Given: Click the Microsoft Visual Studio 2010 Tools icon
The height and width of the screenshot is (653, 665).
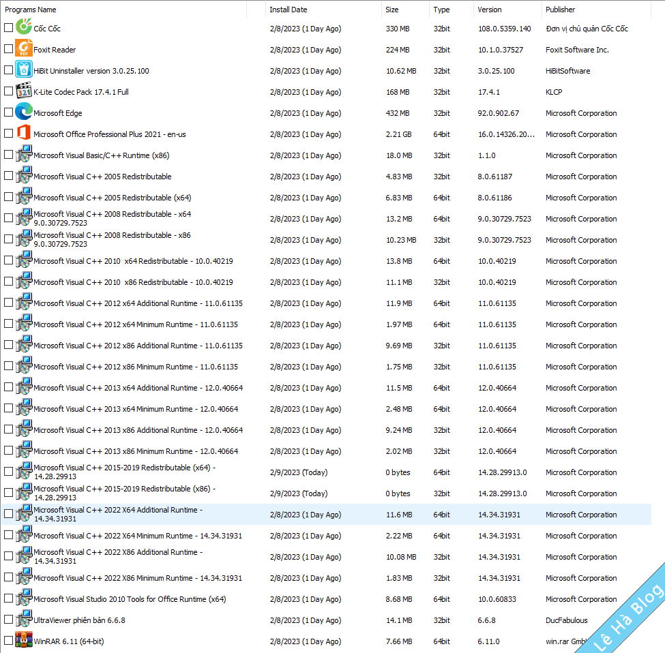Looking at the screenshot, I should tap(23, 598).
